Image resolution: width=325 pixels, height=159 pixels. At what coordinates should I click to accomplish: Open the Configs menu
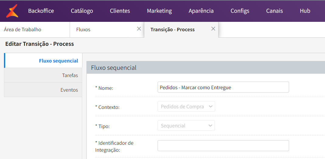coord(240,11)
